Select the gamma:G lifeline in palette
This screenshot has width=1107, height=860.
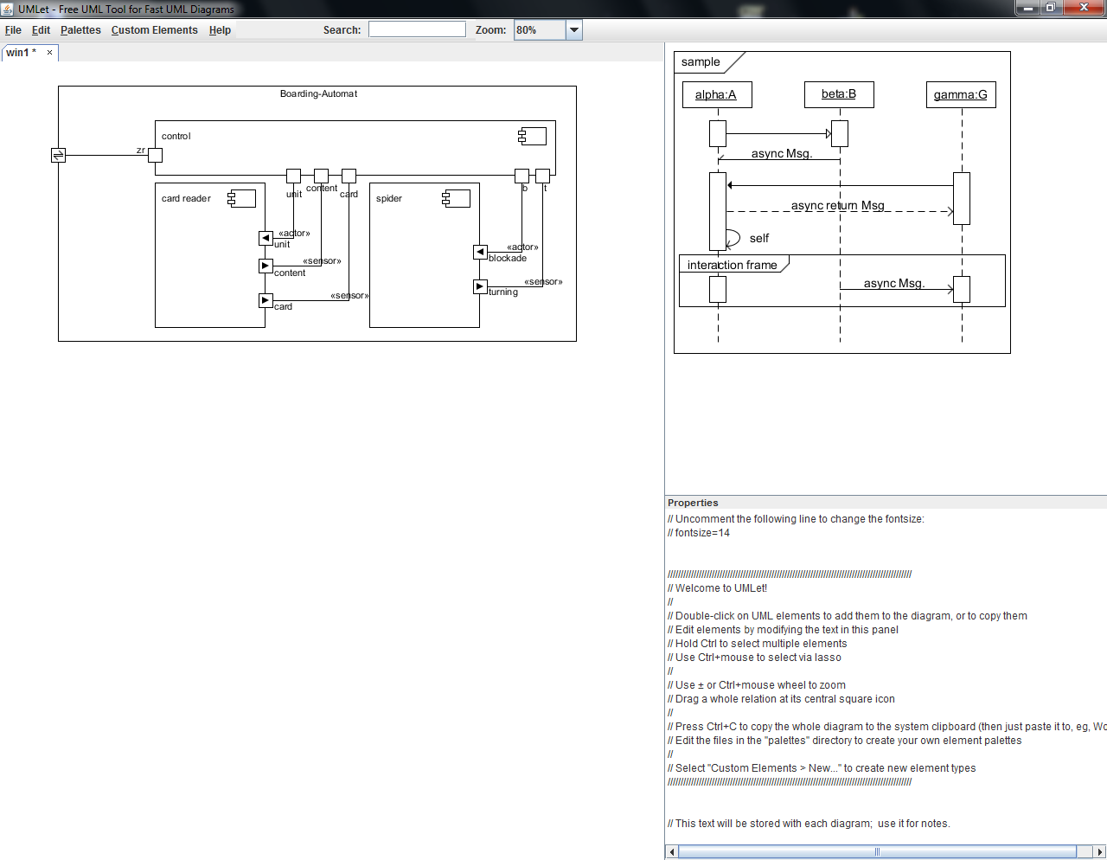(960, 94)
